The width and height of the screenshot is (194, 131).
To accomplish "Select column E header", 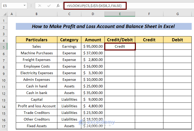I will tap(120, 14).
